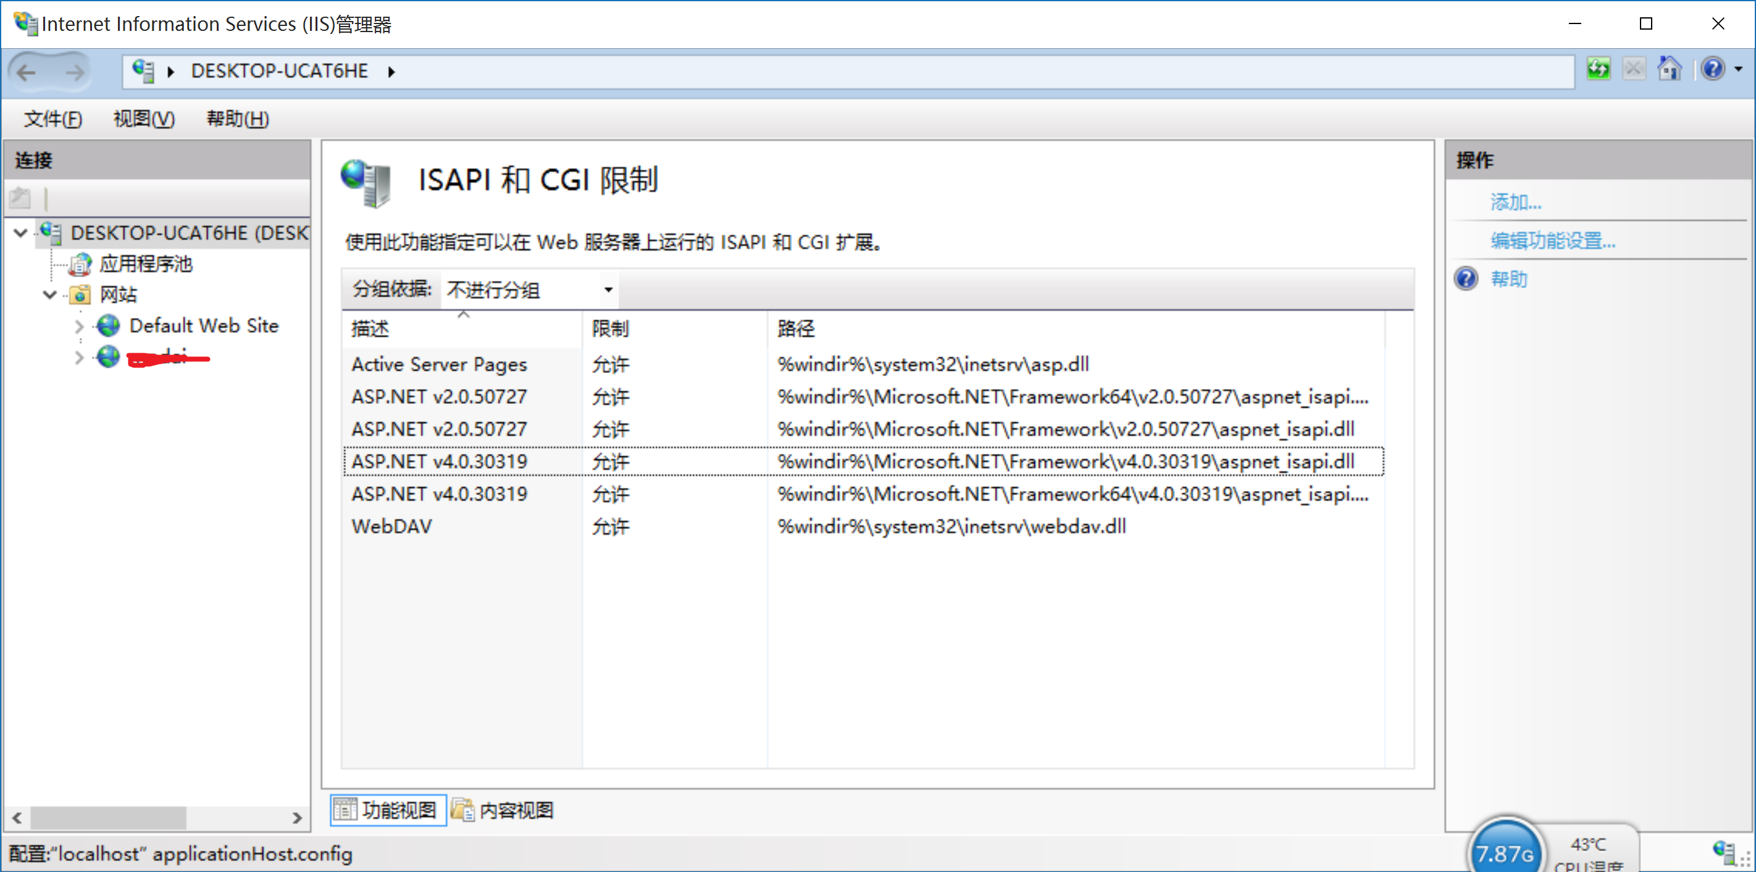Open the 帮助 link in actions pane
The image size is (1756, 872).
pos(1508,279)
